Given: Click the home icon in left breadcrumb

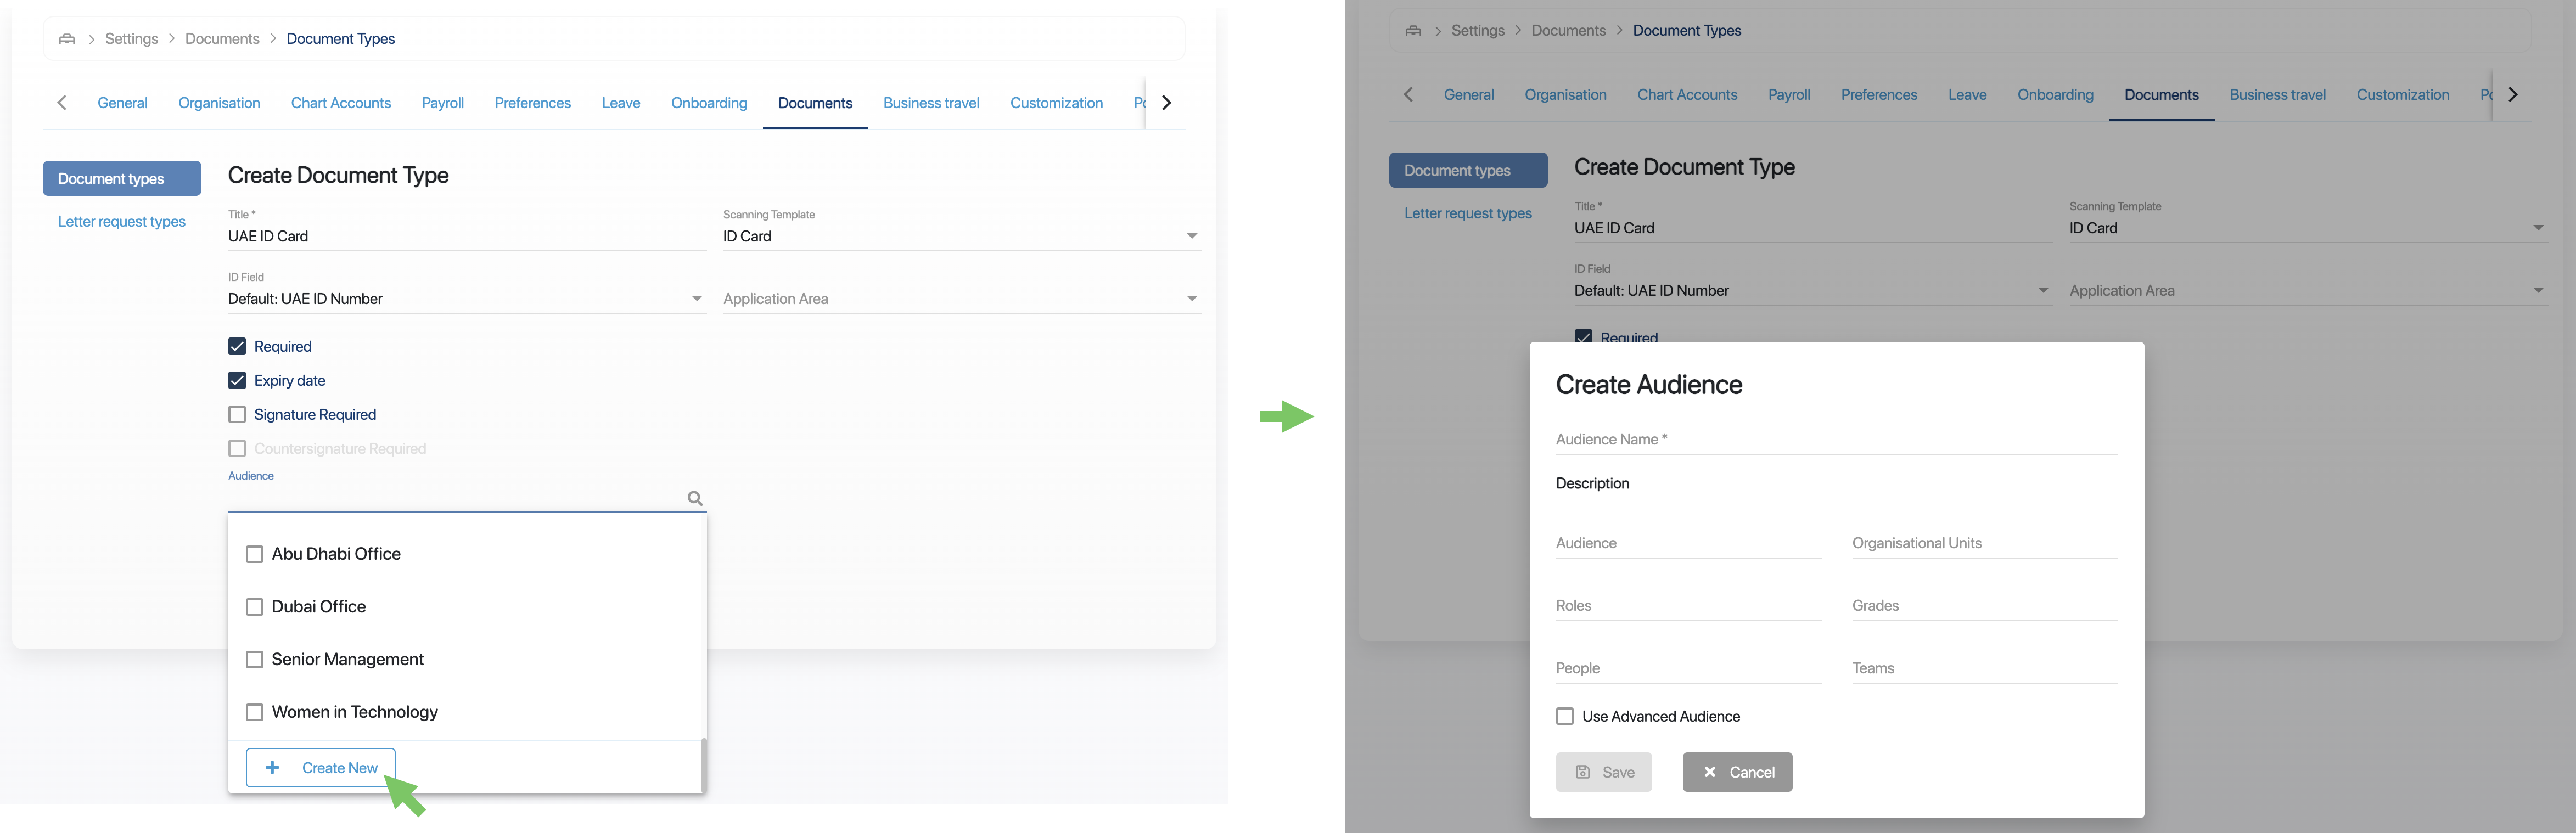Looking at the screenshot, I should [x=67, y=39].
